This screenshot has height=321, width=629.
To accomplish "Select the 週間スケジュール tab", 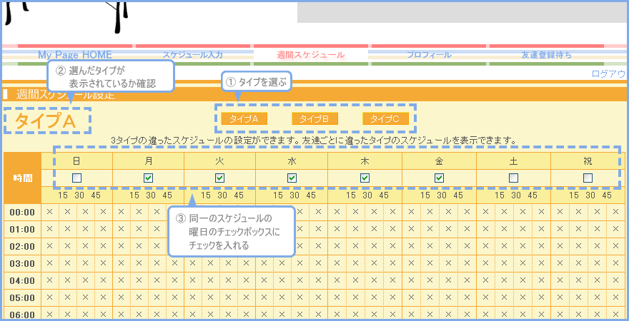I will coord(310,55).
